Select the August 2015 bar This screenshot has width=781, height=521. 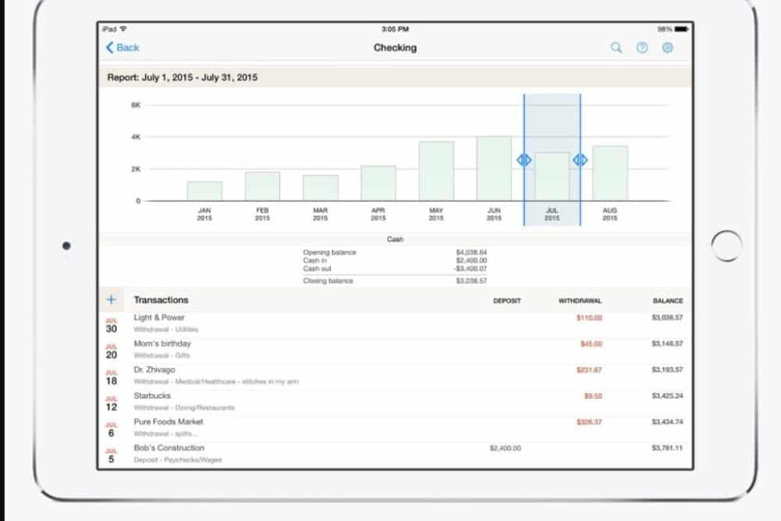point(609,173)
